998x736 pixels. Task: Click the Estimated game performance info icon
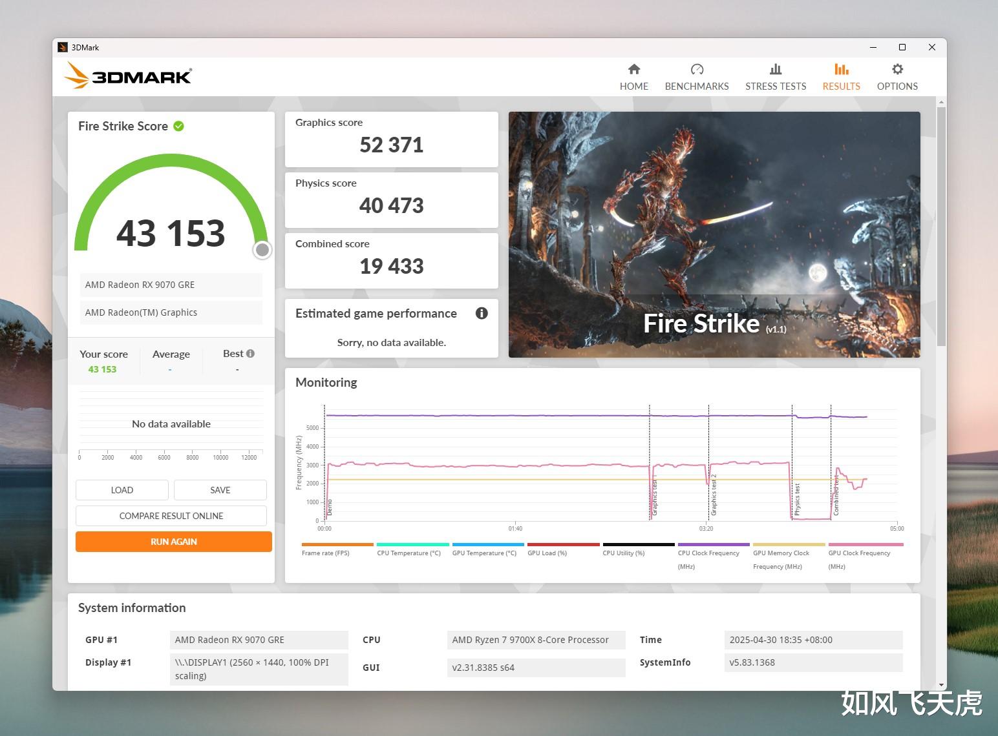pyautogui.click(x=482, y=313)
